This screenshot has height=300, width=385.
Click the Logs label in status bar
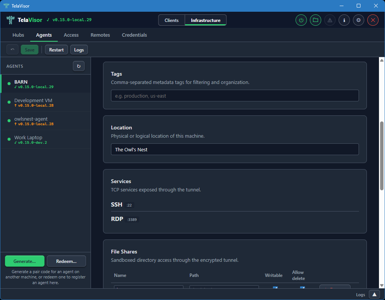coord(360,295)
